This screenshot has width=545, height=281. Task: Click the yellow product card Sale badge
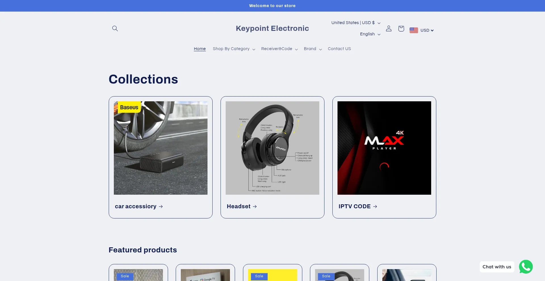(259, 276)
